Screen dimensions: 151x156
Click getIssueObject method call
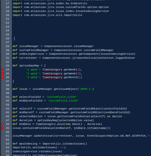pos(65,89)
